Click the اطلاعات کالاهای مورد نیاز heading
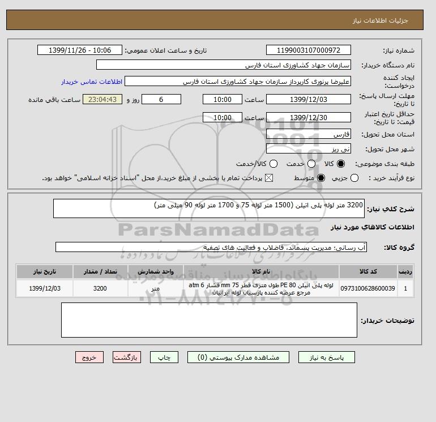 click(x=373, y=227)
